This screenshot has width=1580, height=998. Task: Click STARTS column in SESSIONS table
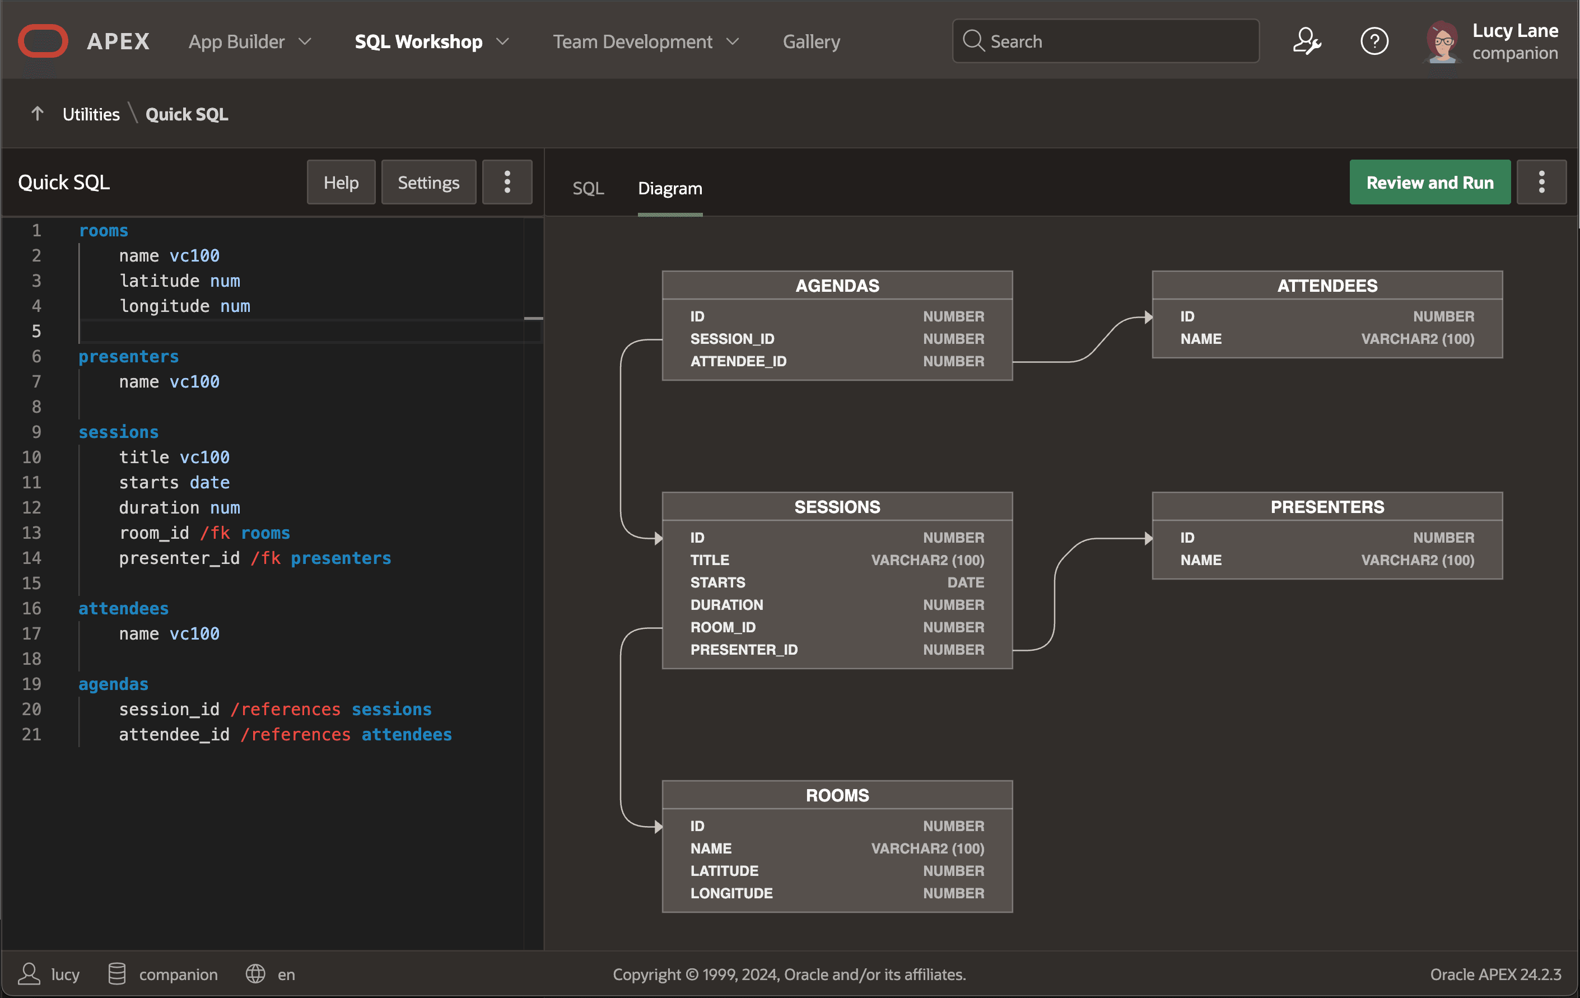(837, 582)
